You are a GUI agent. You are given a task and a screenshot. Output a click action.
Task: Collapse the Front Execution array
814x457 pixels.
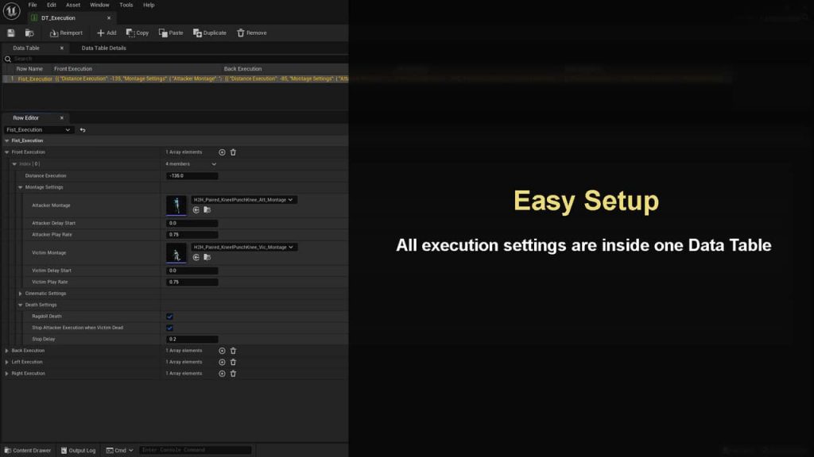pyautogui.click(x=6, y=152)
